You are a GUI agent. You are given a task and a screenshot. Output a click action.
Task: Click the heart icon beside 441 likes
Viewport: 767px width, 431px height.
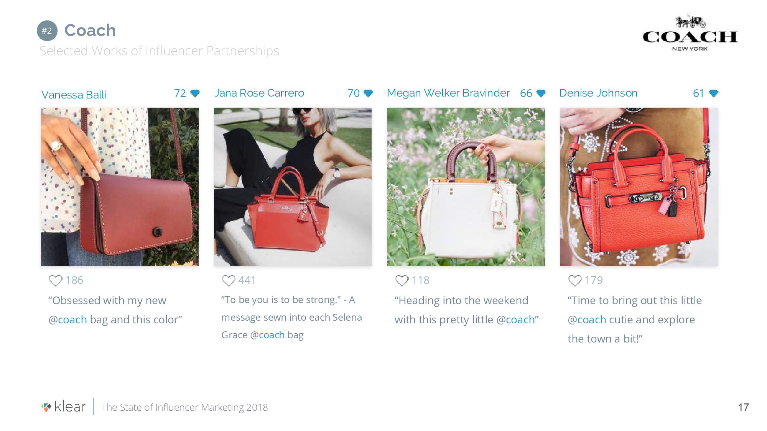coord(229,280)
